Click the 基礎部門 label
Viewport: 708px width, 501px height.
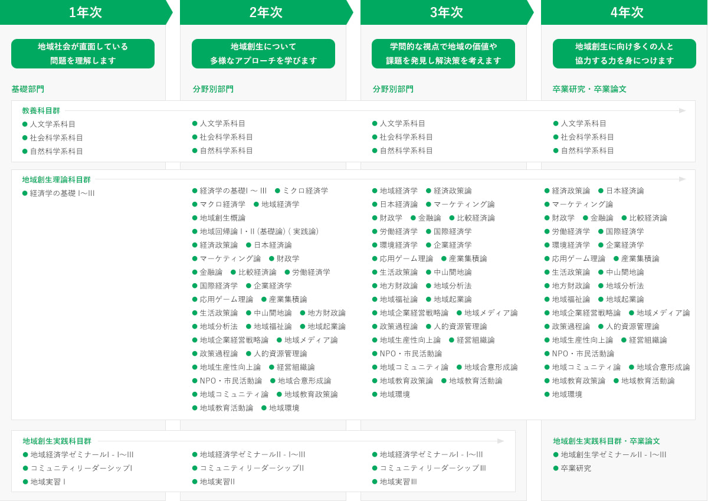[28, 89]
